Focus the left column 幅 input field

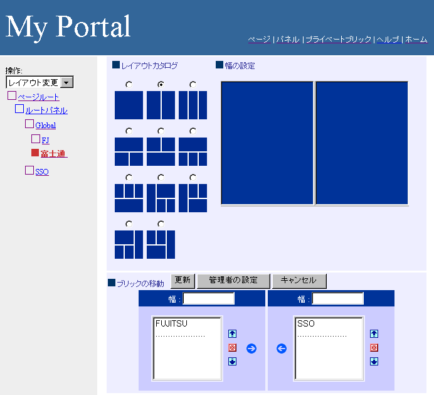208,299
